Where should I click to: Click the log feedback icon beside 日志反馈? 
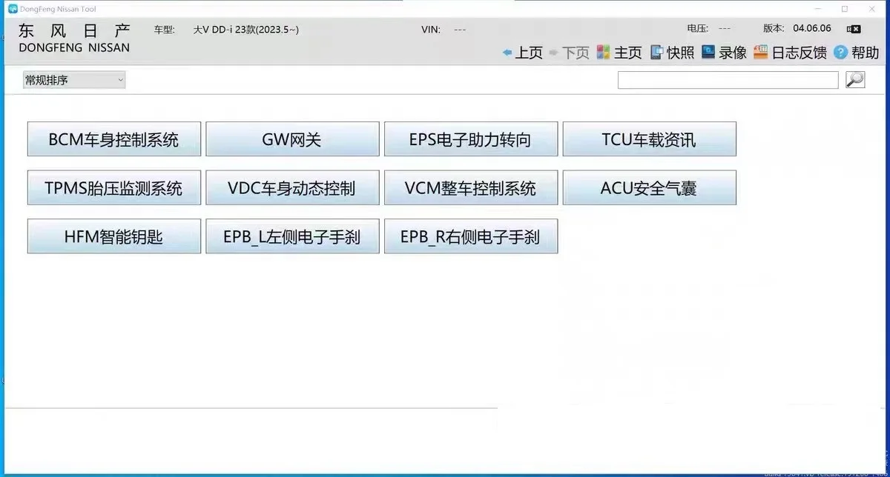point(760,53)
